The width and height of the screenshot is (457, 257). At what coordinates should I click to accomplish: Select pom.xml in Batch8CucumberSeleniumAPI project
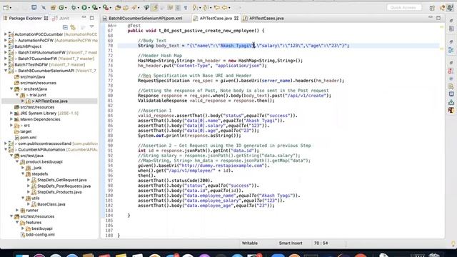pos(28,137)
